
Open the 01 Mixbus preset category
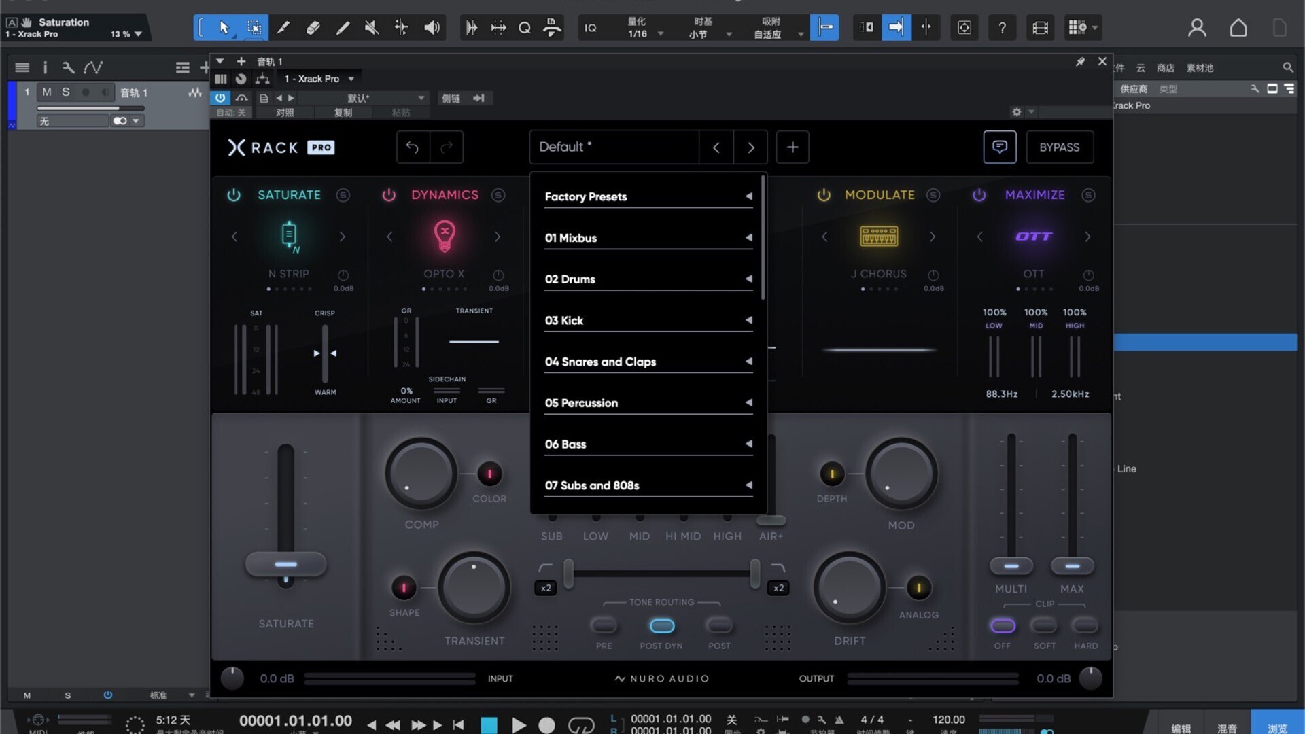[648, 238]
